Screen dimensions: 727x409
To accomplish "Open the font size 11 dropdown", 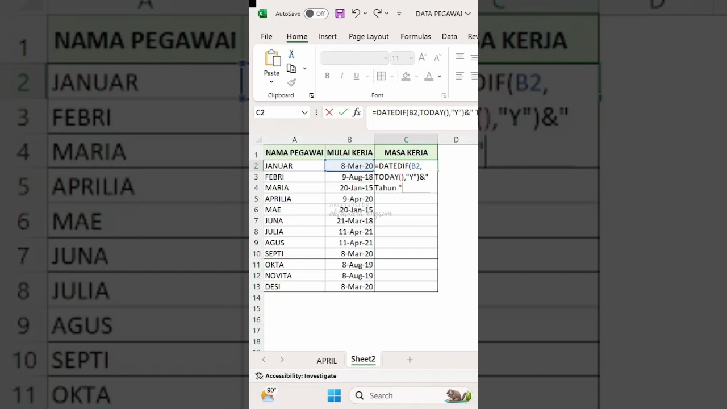I will click(411, 58).
